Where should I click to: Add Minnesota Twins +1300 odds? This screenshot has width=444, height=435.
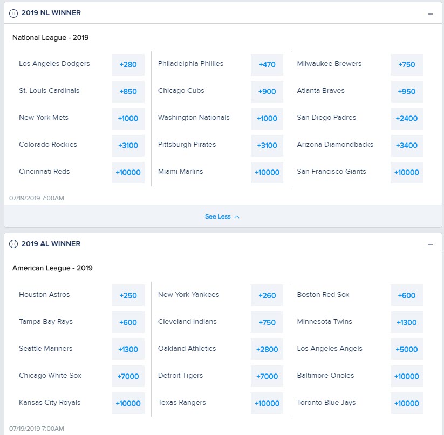point(407,322)
